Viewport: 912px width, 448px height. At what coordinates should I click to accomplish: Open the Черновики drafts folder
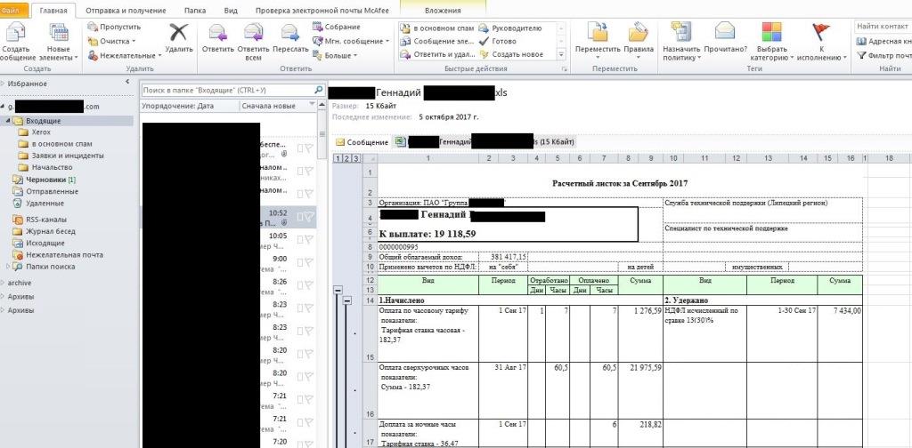(x=46, y=180)
